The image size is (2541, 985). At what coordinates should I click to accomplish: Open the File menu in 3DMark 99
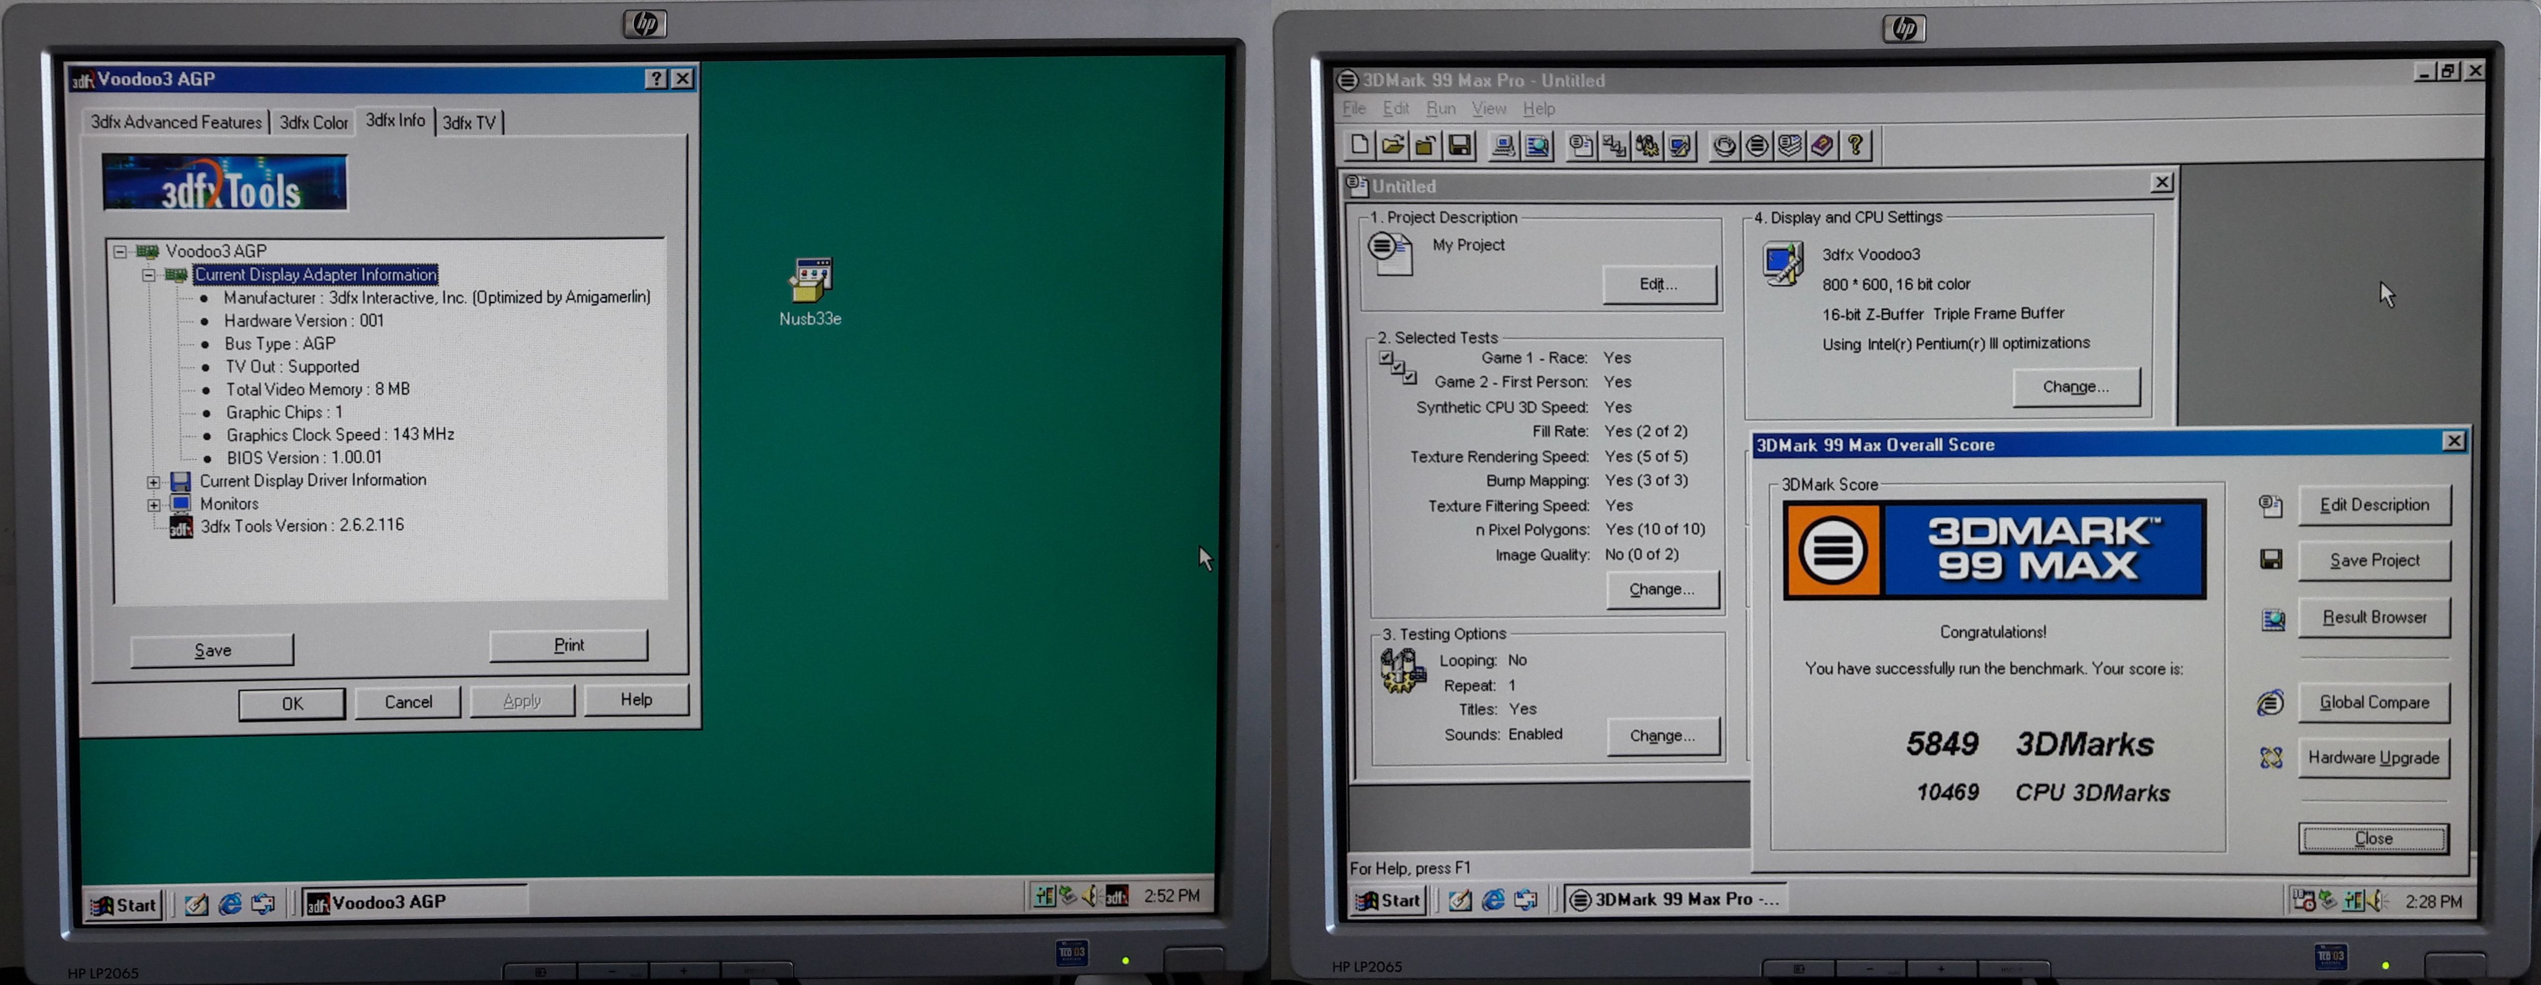click(1354, 108)
